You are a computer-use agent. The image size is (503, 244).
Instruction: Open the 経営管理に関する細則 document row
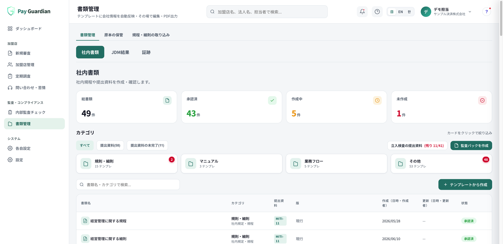284,239
